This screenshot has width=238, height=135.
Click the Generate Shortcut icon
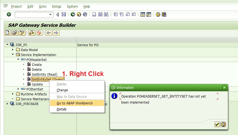coord(149,14)
